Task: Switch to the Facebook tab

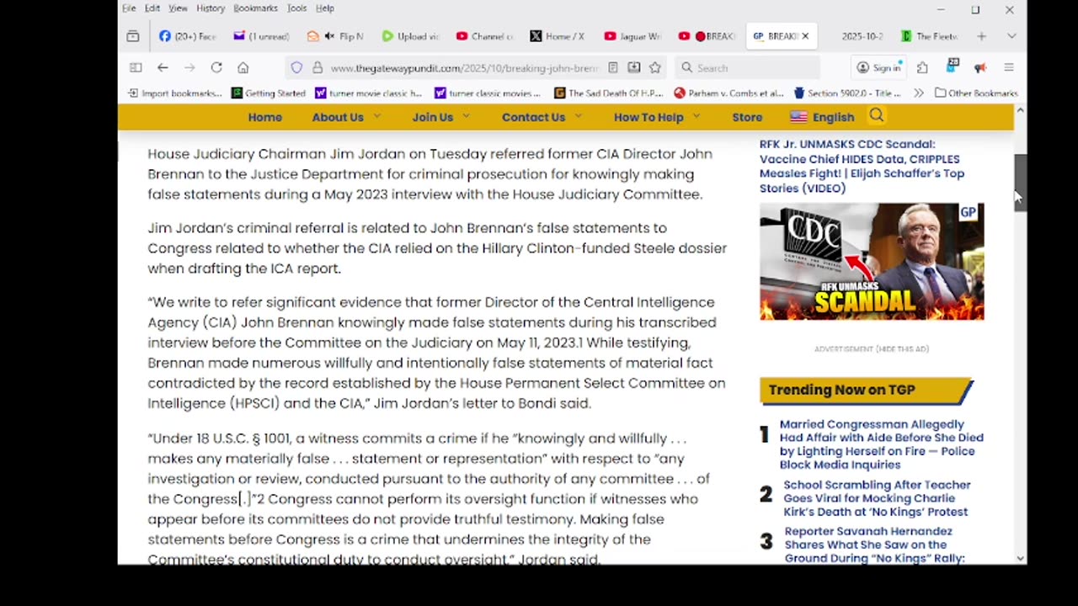Action: pos(188,36)
